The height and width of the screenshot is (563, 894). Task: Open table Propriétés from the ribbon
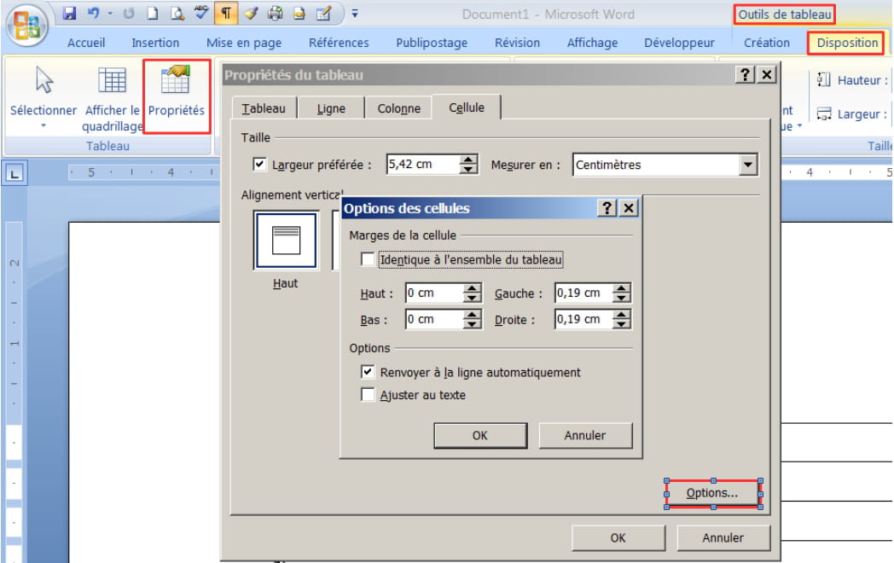[x=177, y=96]
